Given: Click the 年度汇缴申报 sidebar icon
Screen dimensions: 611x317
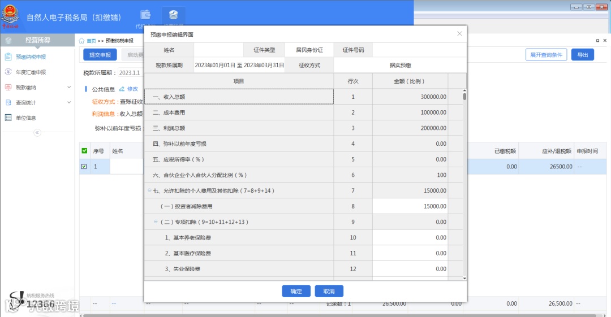Looking at the screenshot, I should (x=8, y=72).
